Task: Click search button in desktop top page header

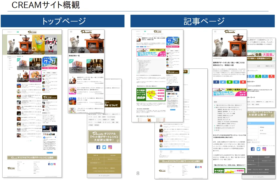Action: (x=18, y=32)
